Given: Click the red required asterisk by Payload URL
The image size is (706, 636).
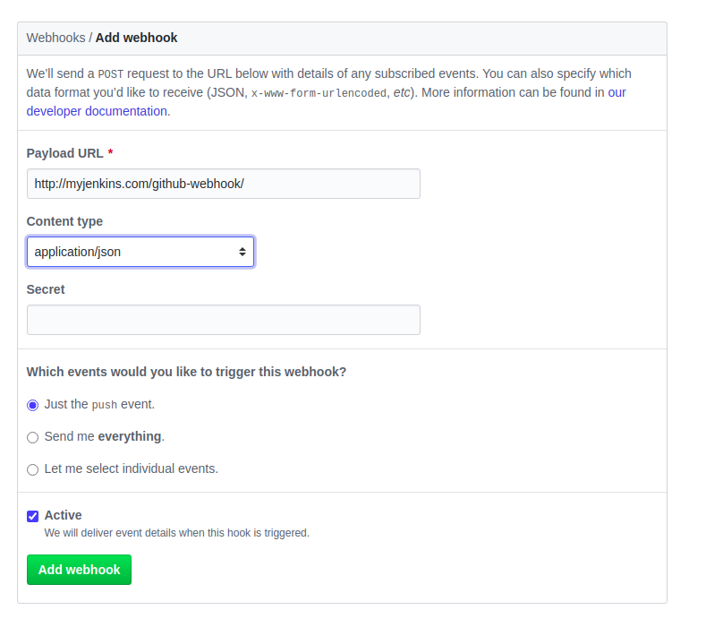Looking at the screenshot, I should click(110, 153).
